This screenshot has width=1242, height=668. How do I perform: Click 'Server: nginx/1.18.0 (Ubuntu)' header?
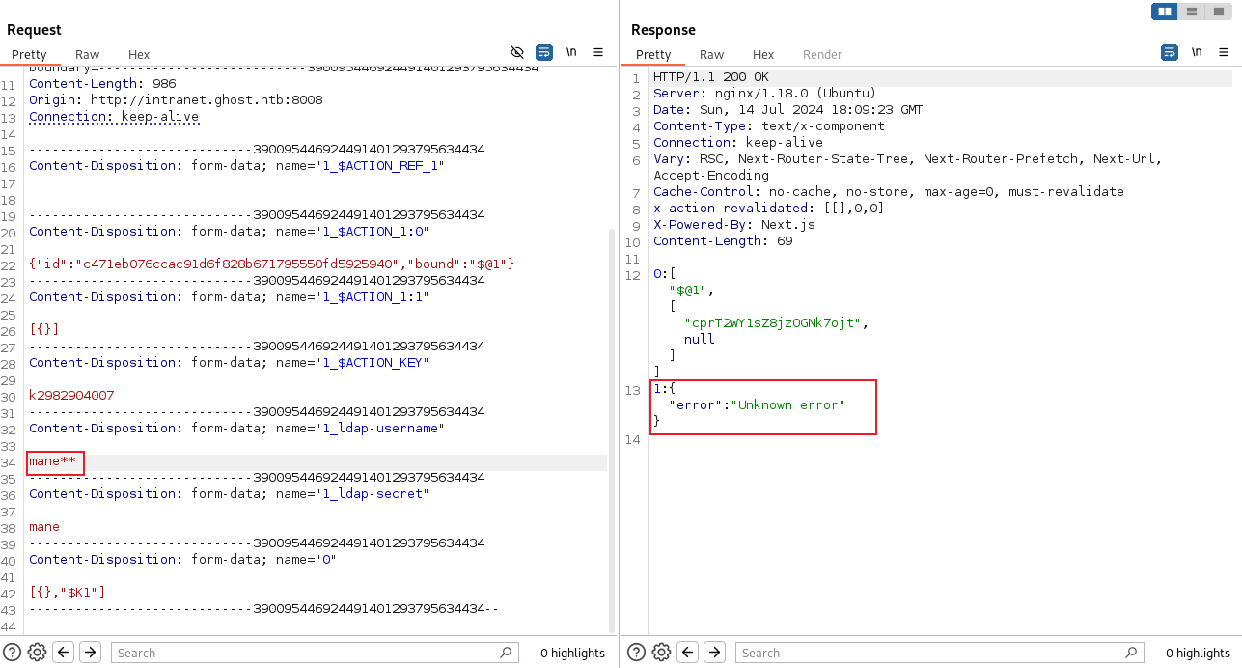pos(764,94)
